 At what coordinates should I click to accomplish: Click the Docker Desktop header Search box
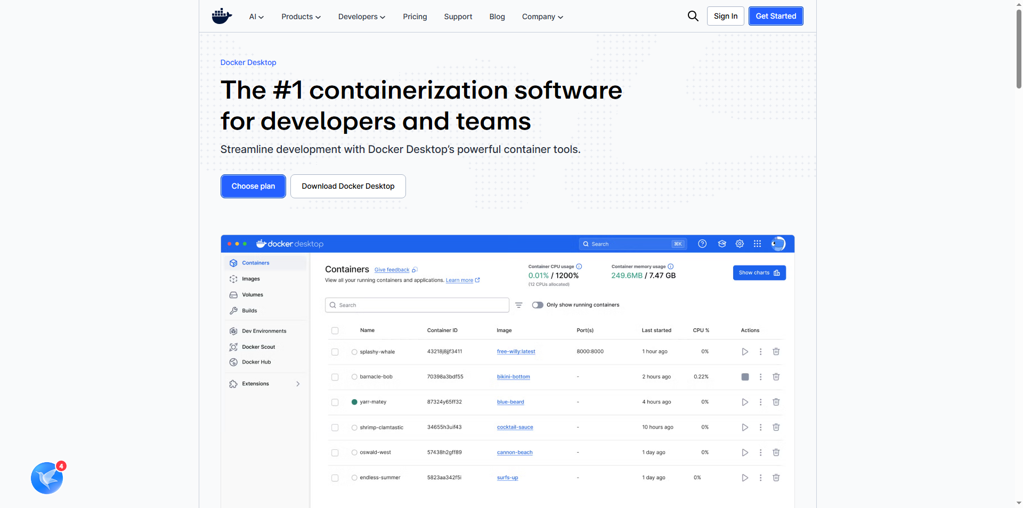coord(633,244)
